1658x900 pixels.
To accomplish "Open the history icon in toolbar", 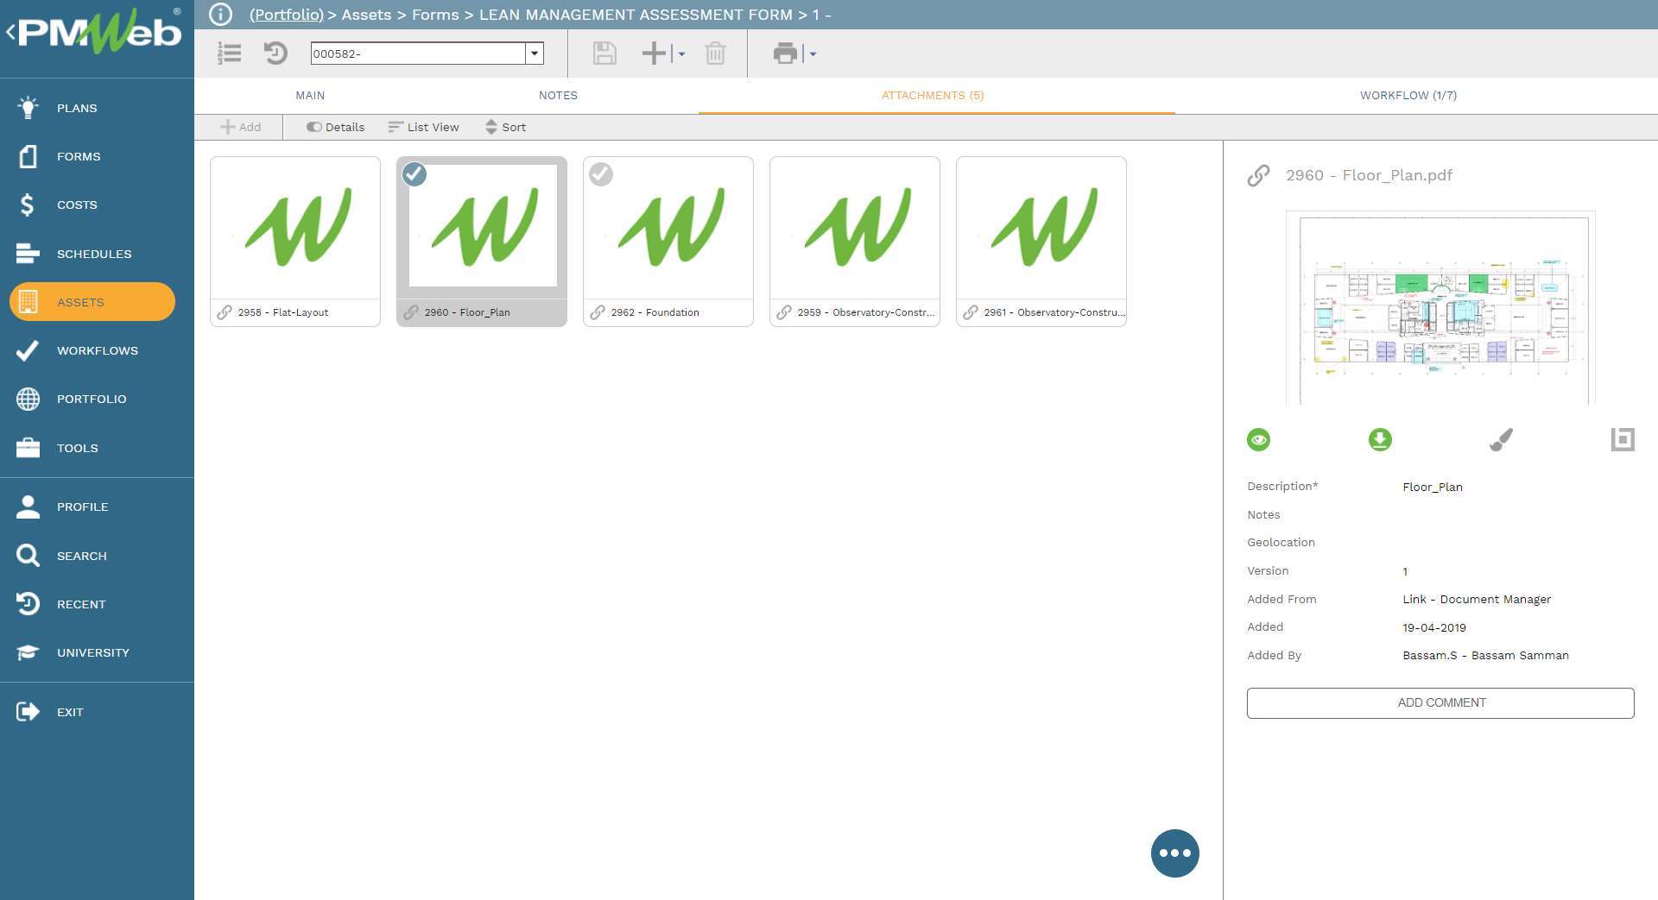I will (275, 53).
